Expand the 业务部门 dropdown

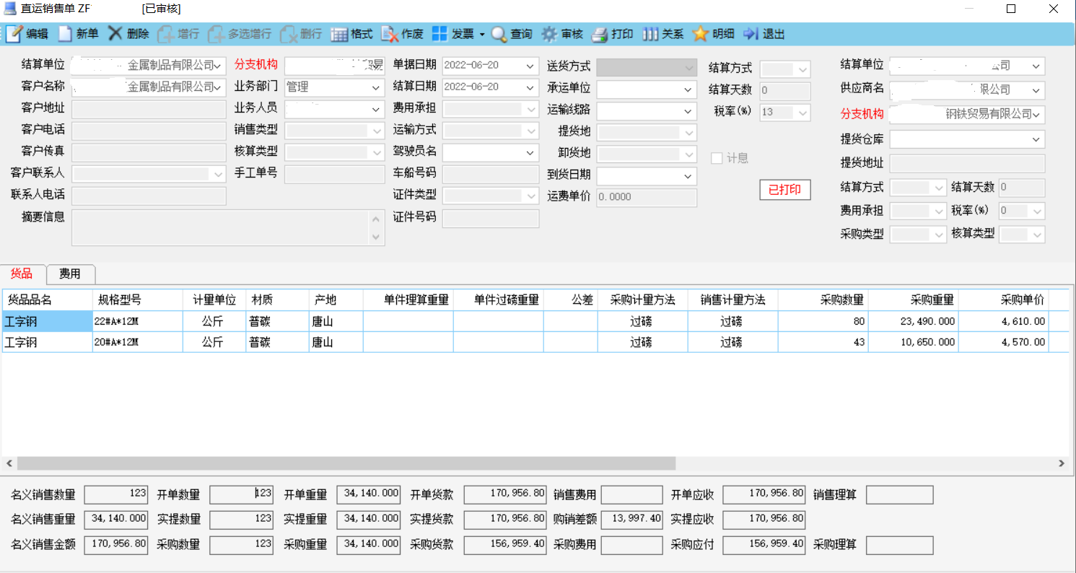[x=377, y=87]
